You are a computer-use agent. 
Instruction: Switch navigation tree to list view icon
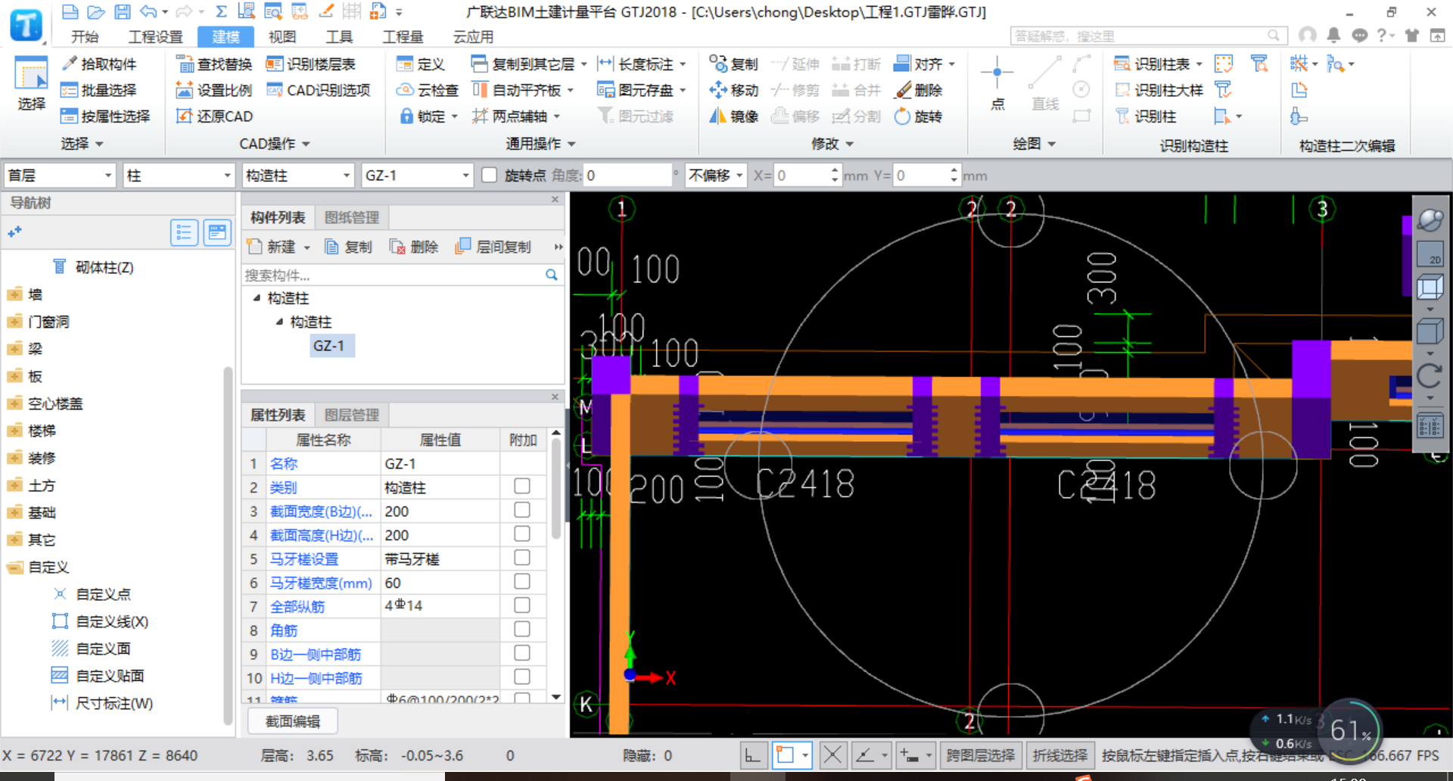184,232
